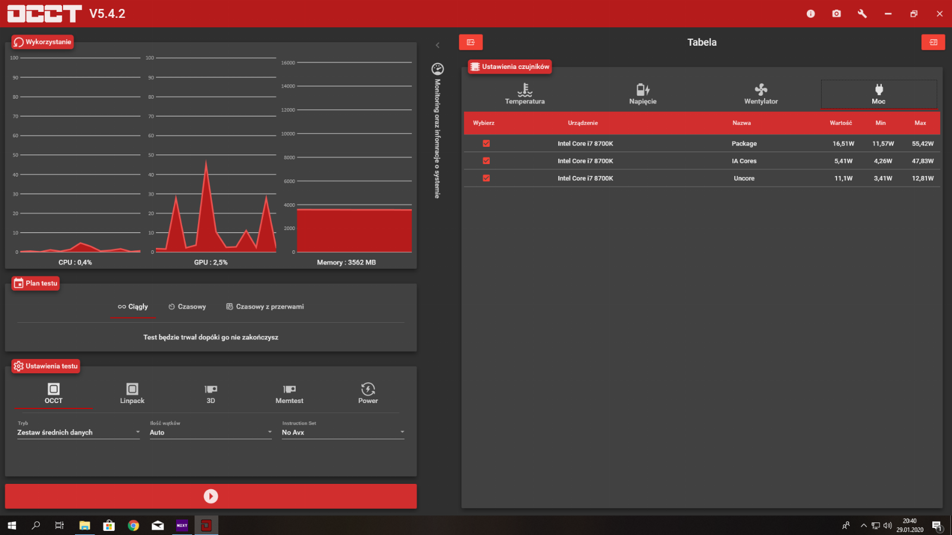Start the test with play button
The height and width of the screenshot is (535, 952).
(x=211, y=496)
